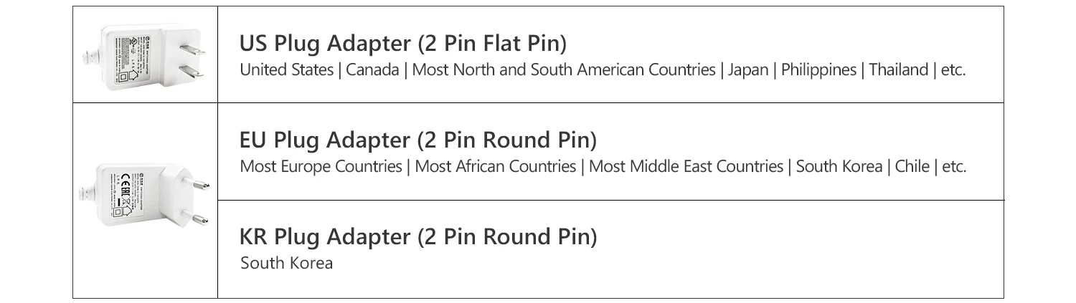The height and width of the screenshot is (303, 1076).
Task: Click 'Canada' in country list
Action: (372, 70)
